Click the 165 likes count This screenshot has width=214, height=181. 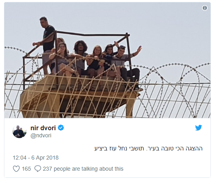[x=26, y=169]
